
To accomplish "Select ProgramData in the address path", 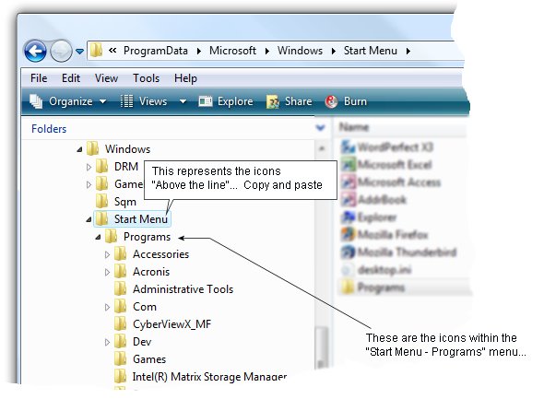I will click(x=156, y=51).
